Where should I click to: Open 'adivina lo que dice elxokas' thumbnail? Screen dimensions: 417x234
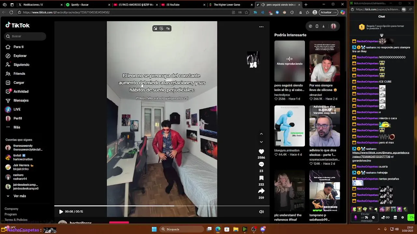click(324, 126)
